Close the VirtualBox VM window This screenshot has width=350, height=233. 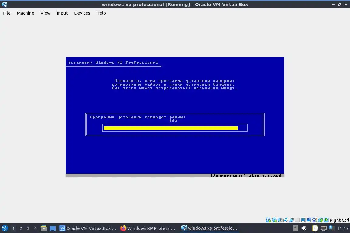pos(346,5)
